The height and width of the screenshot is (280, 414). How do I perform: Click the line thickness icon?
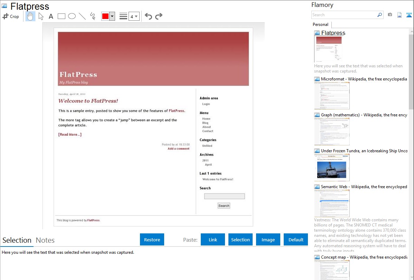123,16
